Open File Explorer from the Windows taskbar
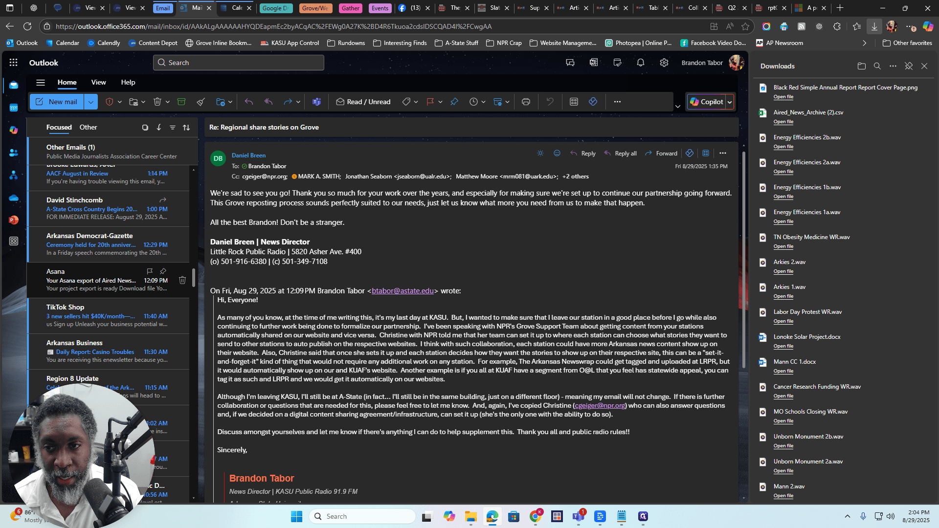 [470, 516]
